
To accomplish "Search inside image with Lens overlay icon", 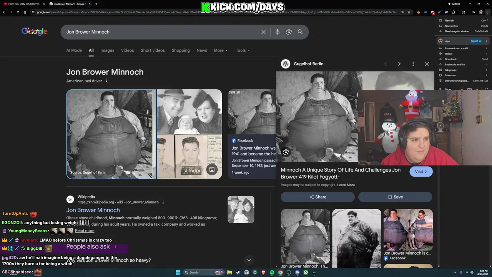I will (286, 152).
